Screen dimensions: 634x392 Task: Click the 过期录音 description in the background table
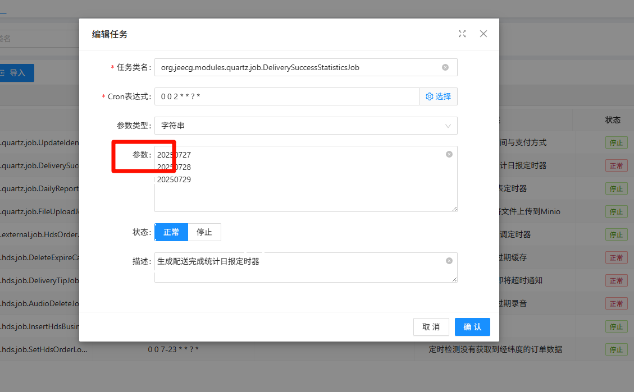513,303
